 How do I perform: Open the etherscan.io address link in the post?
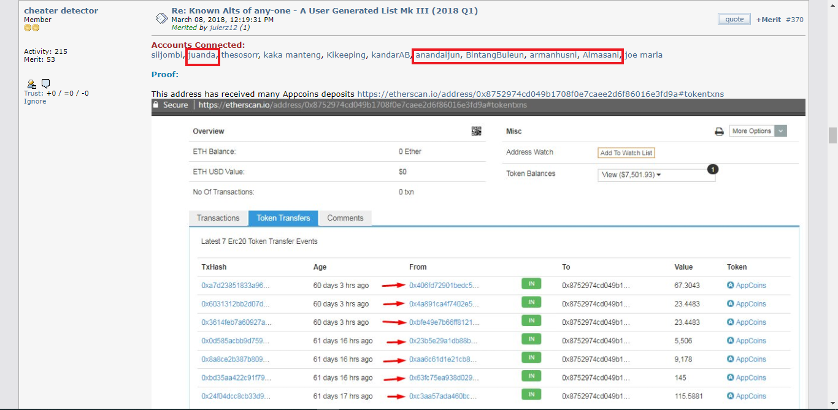point(540,94)
